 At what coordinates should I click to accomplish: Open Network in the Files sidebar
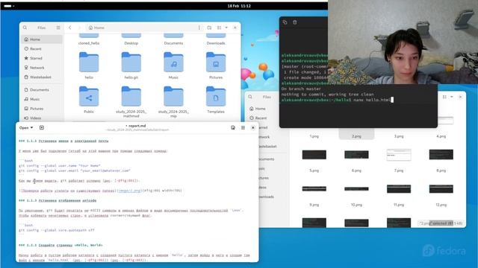[42, 68]
